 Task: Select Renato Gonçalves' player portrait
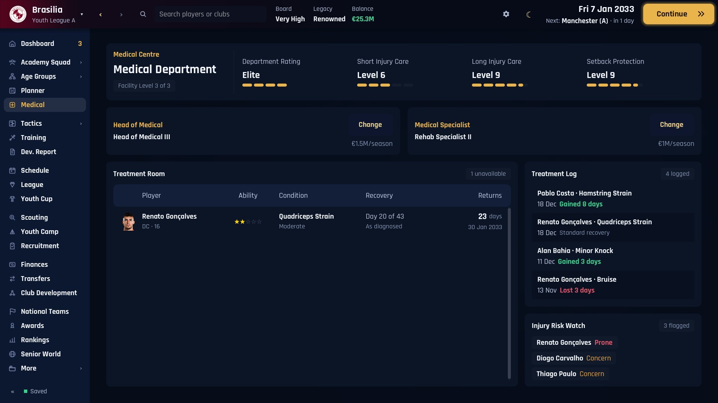[x=128, y=222]
